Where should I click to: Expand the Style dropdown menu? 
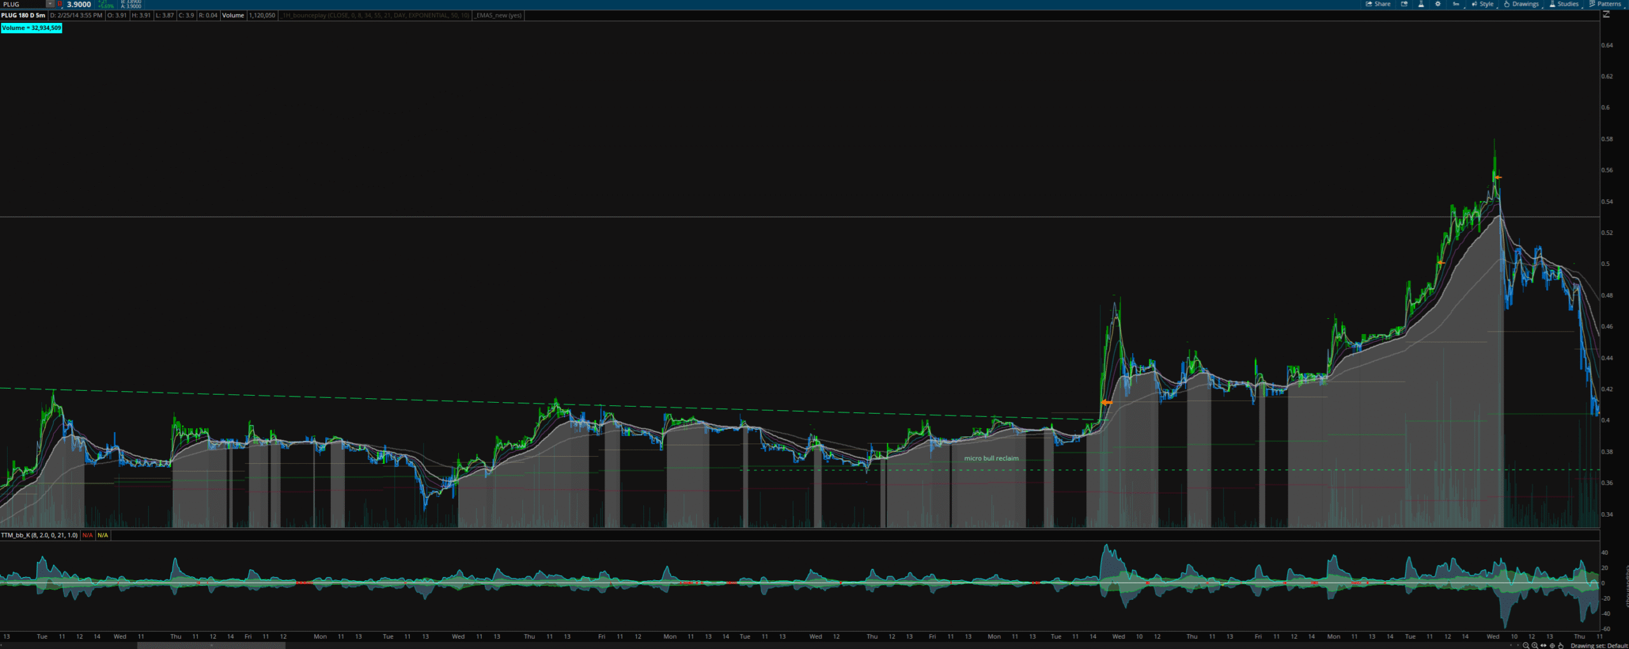(x=1482, y=4)
